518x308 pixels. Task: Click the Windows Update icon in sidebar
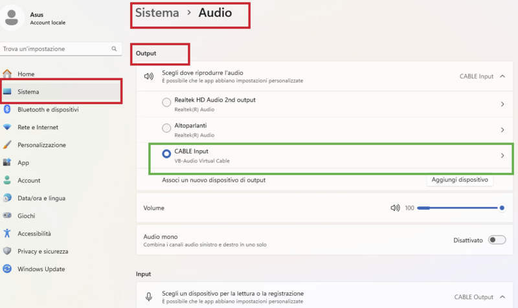pos(7,269)
